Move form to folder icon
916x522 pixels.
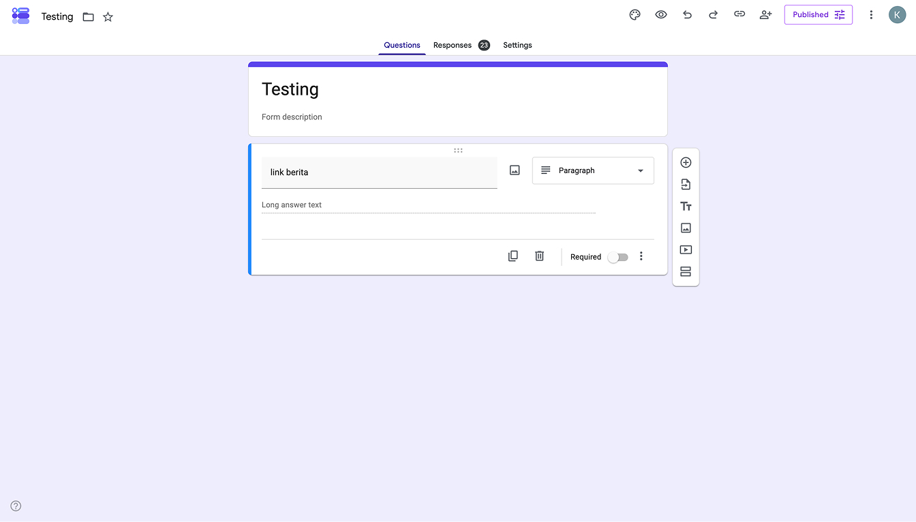(88, 16)
